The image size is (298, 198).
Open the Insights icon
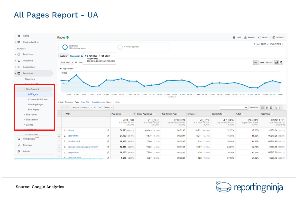[274, 38]
